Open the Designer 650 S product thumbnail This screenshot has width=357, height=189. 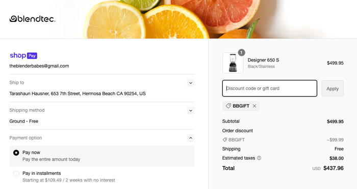pos(233,63)
